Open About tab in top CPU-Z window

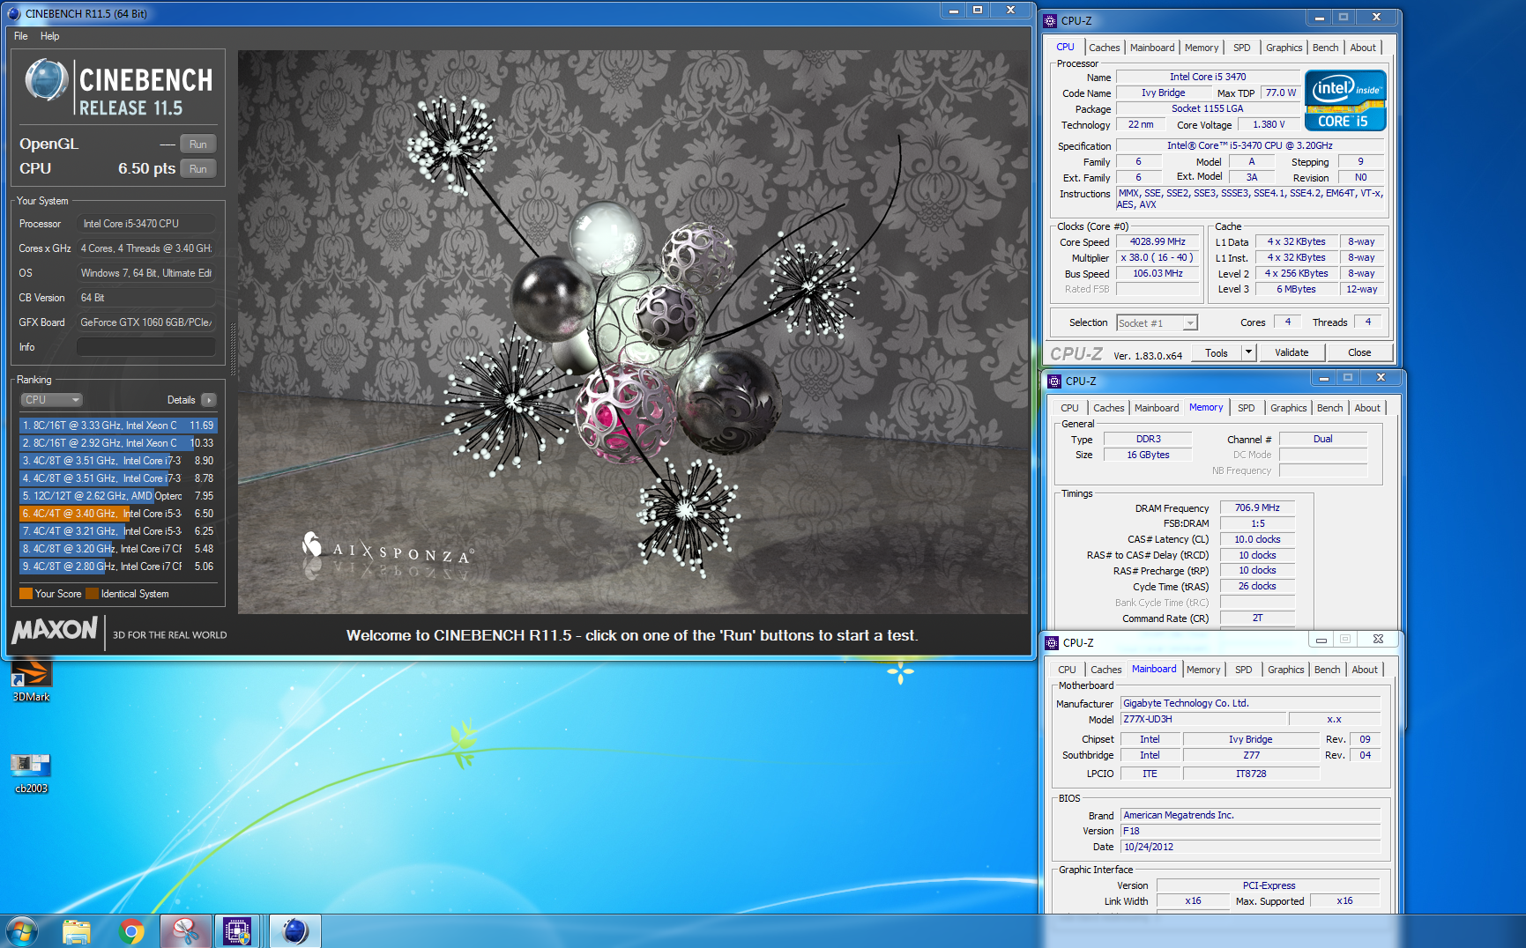click(x=1363, y=48)
